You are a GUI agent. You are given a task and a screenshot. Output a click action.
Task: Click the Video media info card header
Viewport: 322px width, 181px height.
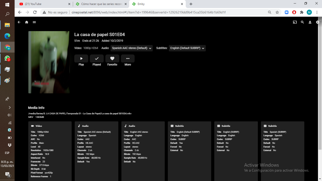pyautogui.click(x=36, y=126)
